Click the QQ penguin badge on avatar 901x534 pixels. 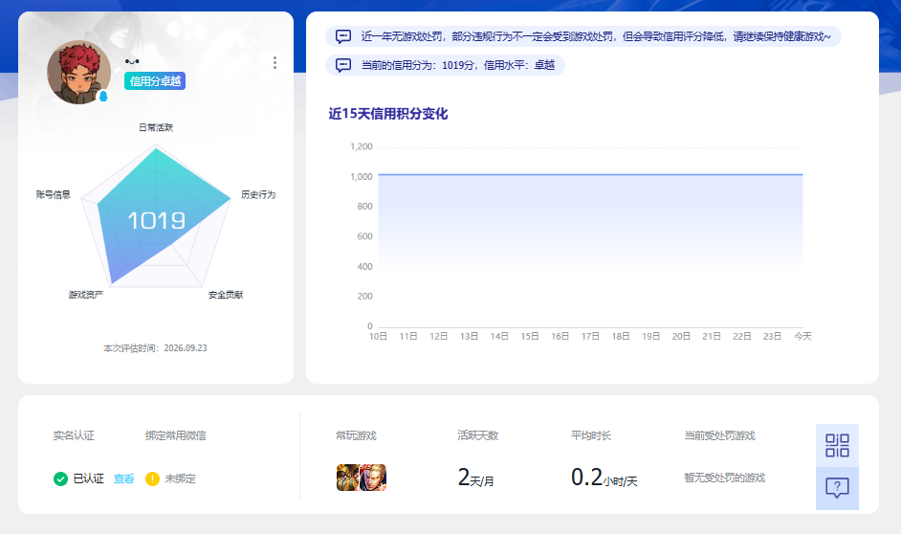tap(103, 96)
